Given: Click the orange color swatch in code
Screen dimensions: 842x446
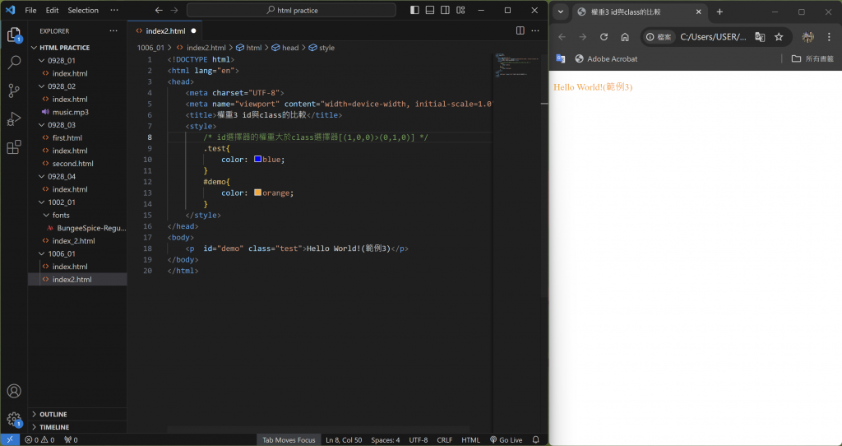Looking at the screenshot, I should [258, 193].
